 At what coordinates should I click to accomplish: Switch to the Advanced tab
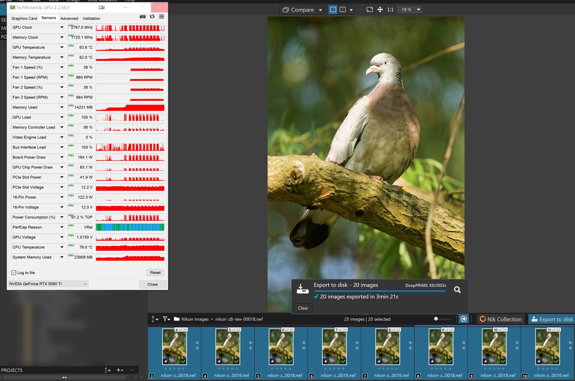pos(69,19)
